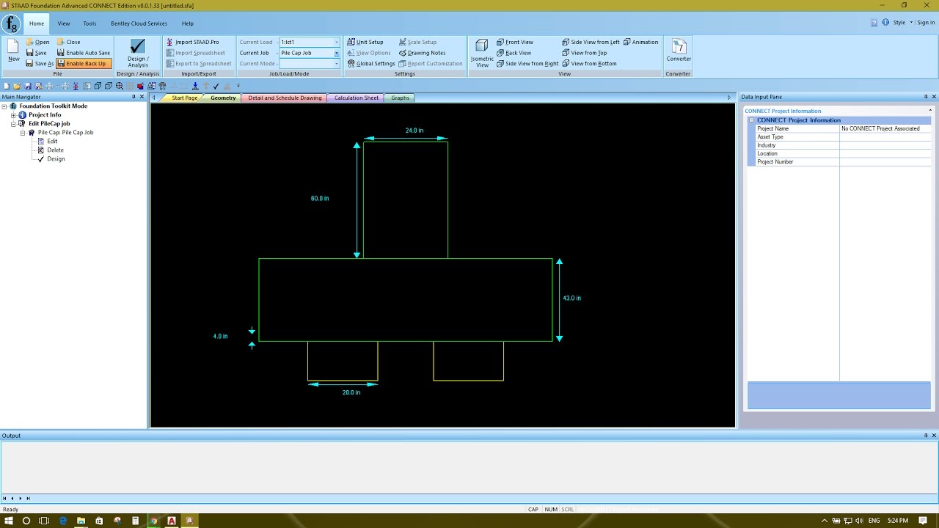Open the Current Load dropdown
The width and height of the screenshot is (939, 528).
coord(336,42)
